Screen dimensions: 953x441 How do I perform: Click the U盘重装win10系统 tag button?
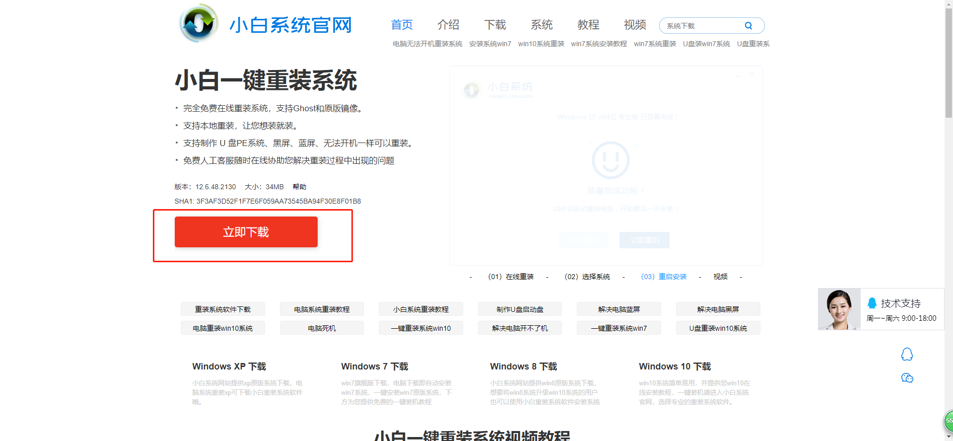(x=718, y=328)
